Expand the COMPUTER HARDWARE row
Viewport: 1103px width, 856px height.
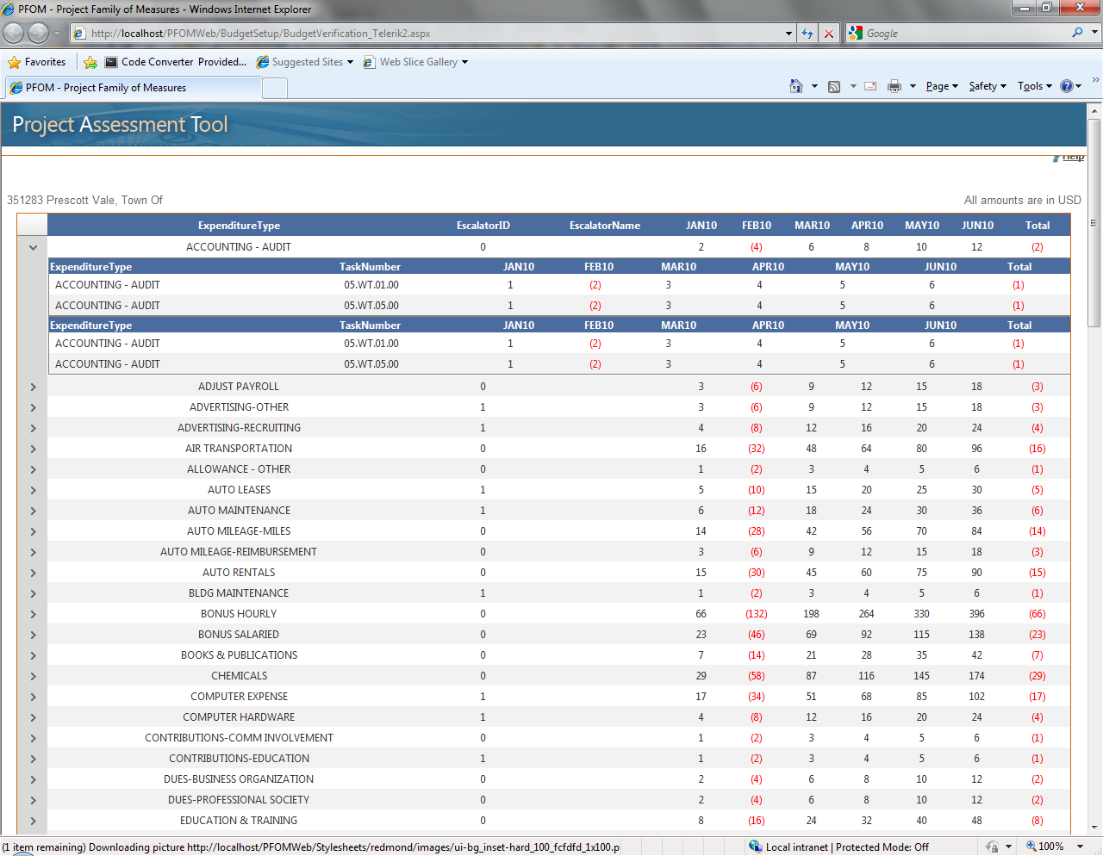coord(33,717)
